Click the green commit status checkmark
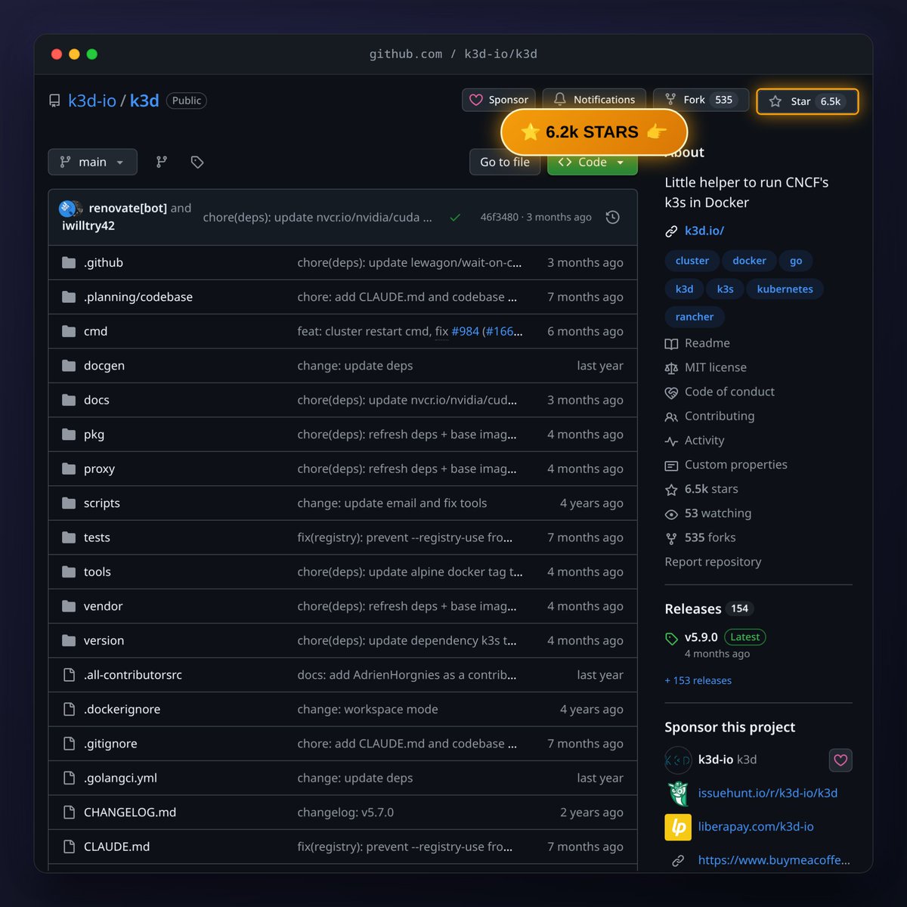Image resolution: width=907 pixels, height=907 pixels. pos(455,218)
